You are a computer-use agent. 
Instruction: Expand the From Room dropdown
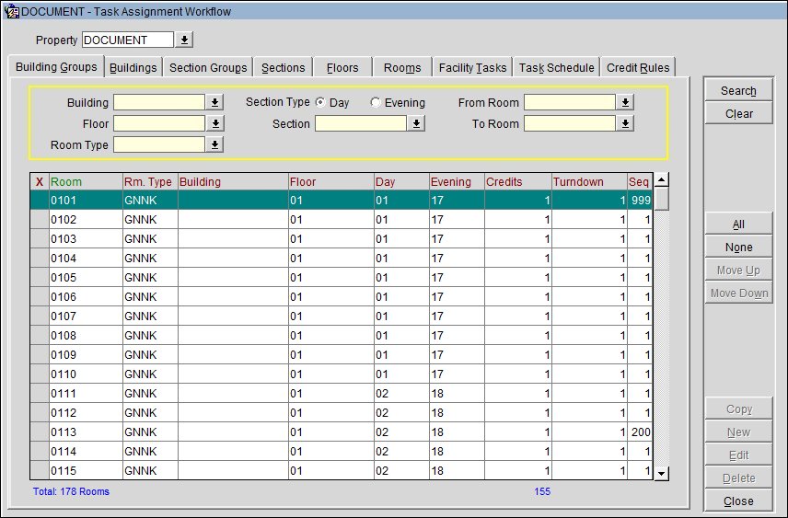point(626,103)
